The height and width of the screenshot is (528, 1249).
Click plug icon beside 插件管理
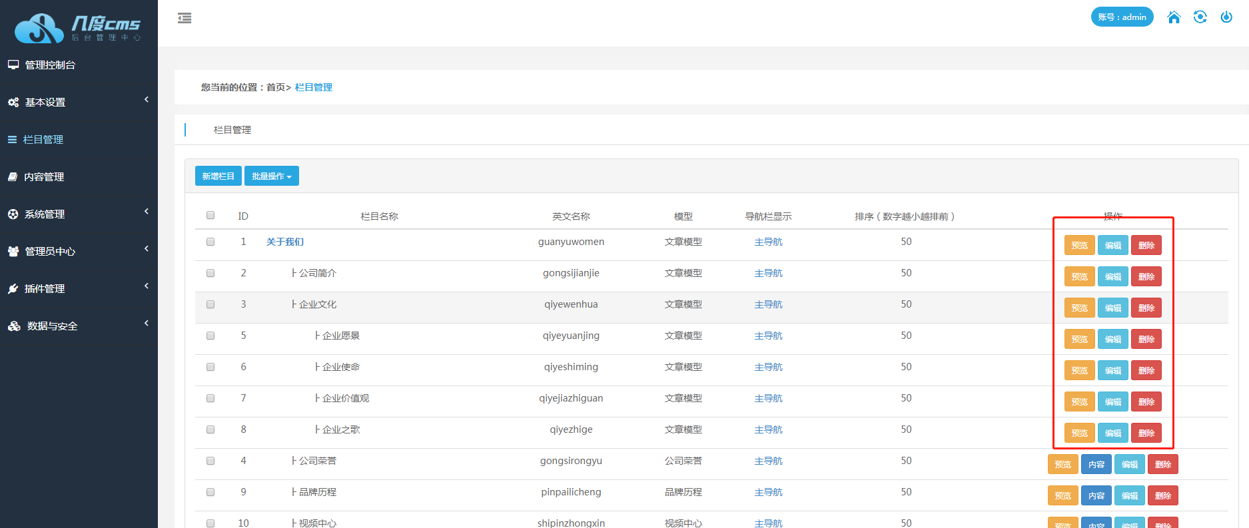coord(13,289)
